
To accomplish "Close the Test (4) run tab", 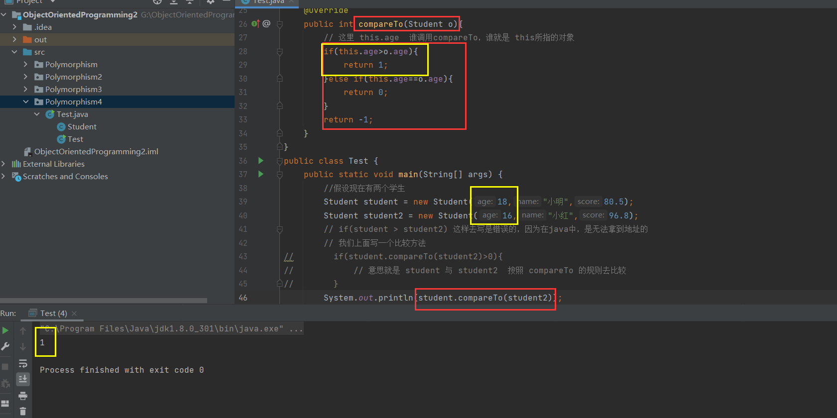I will 74,313.
